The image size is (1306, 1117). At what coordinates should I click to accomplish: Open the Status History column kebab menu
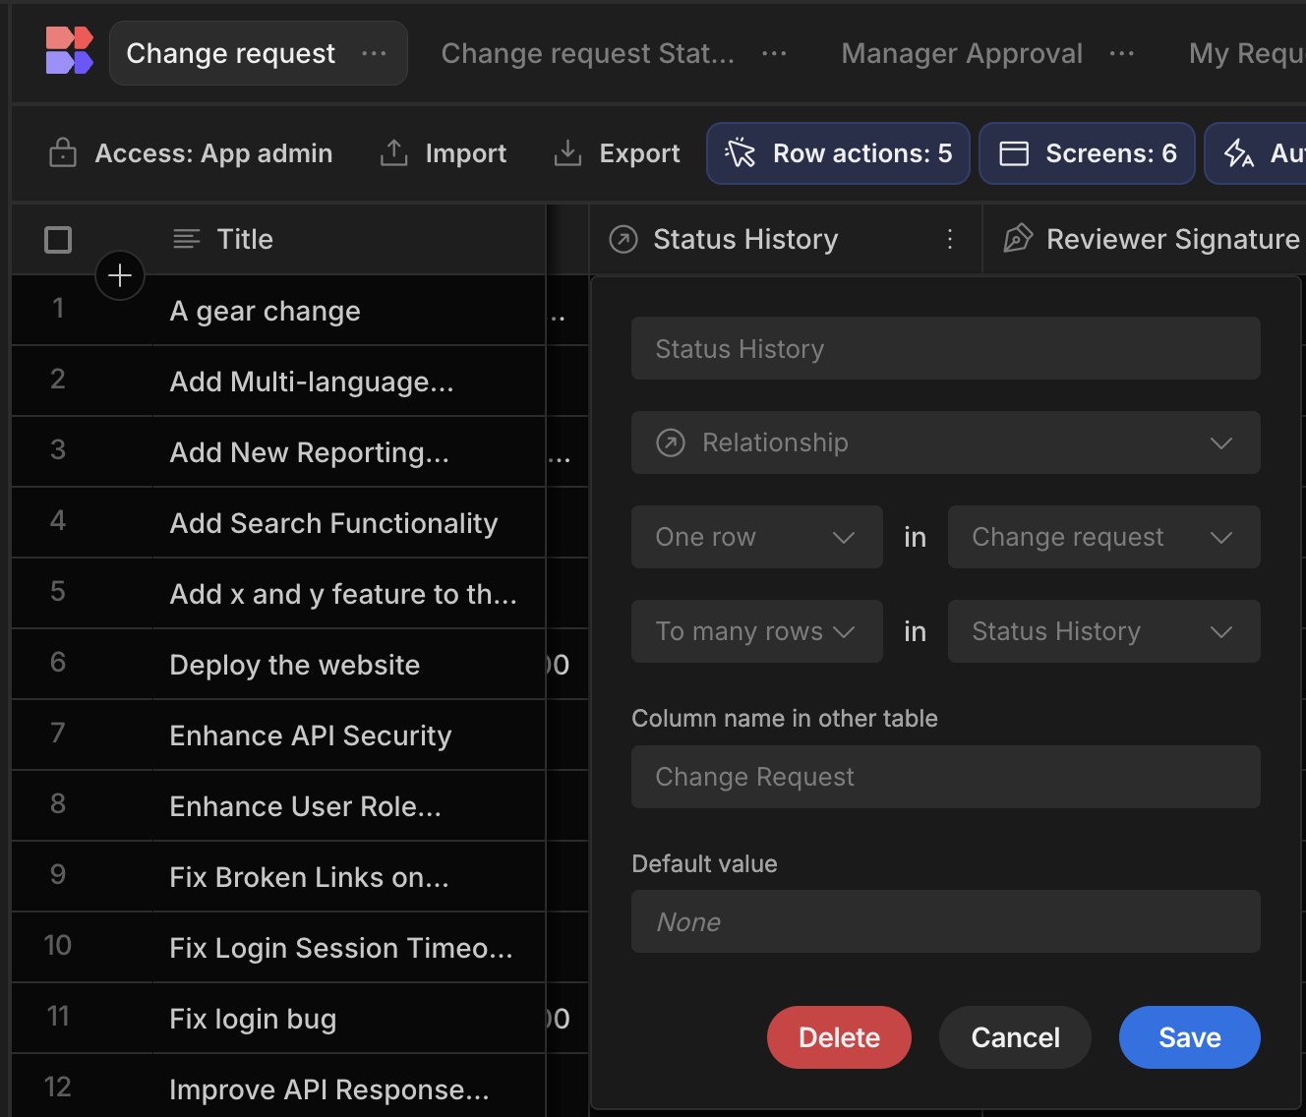(x=950, y=239)
